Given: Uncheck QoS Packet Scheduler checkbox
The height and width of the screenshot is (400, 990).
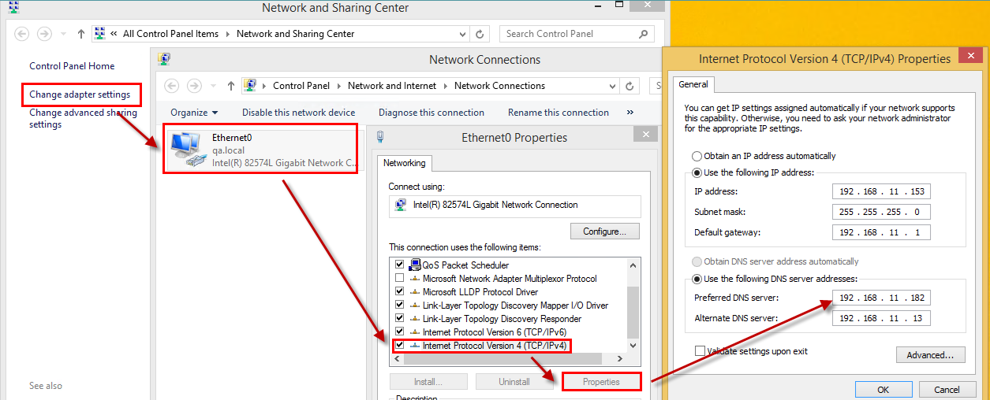Looking at the screenshot, I should pos(399,265).
